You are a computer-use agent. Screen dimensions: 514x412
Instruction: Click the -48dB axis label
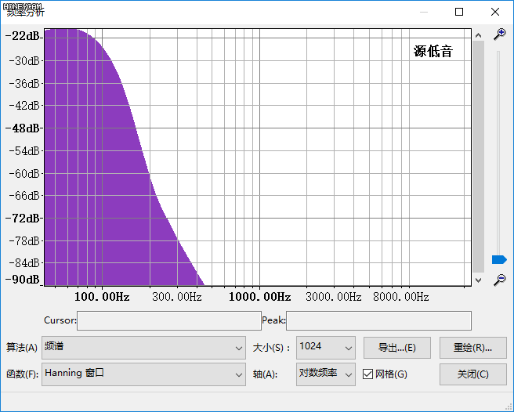pos(24,128)
